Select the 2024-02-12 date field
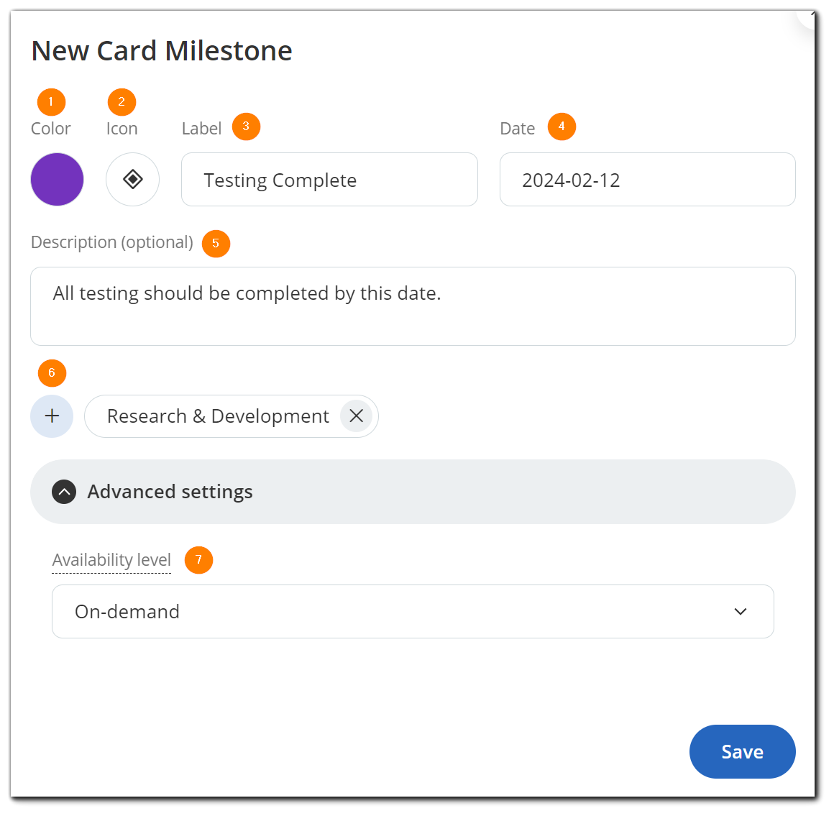Viewport: 834px width, 816px height. (646, 180)
